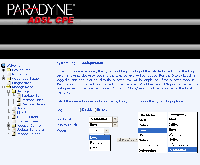
Task: Open the Diagnostics link
Action: pos(22,83)
